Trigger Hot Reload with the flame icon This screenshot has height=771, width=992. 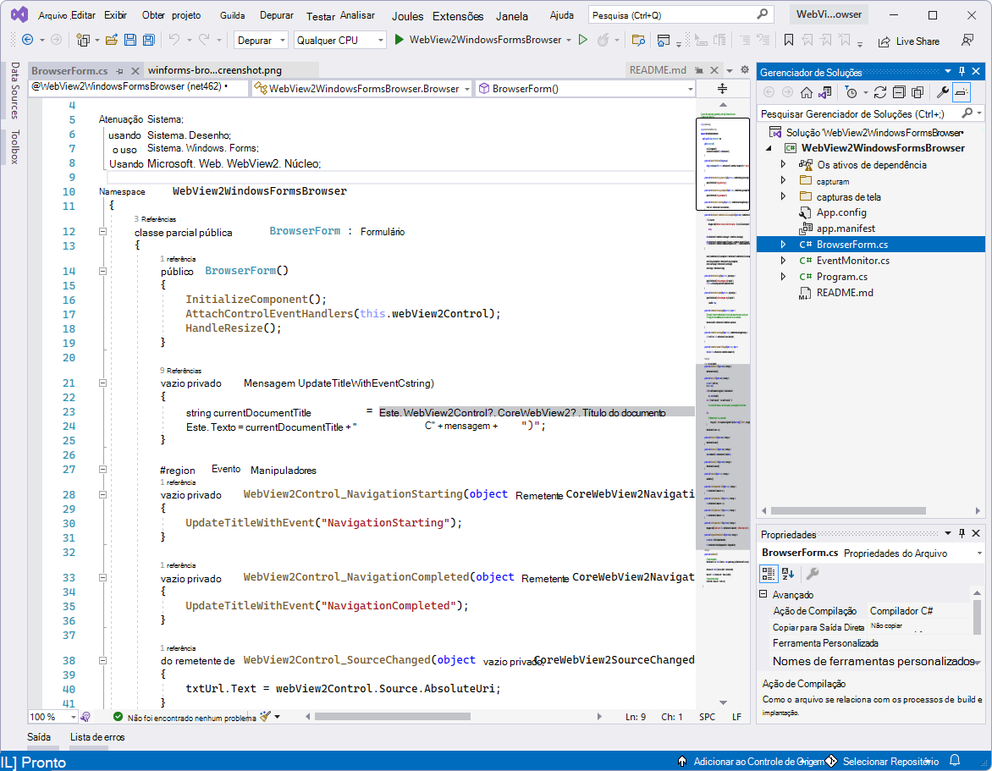coord(603,39)
